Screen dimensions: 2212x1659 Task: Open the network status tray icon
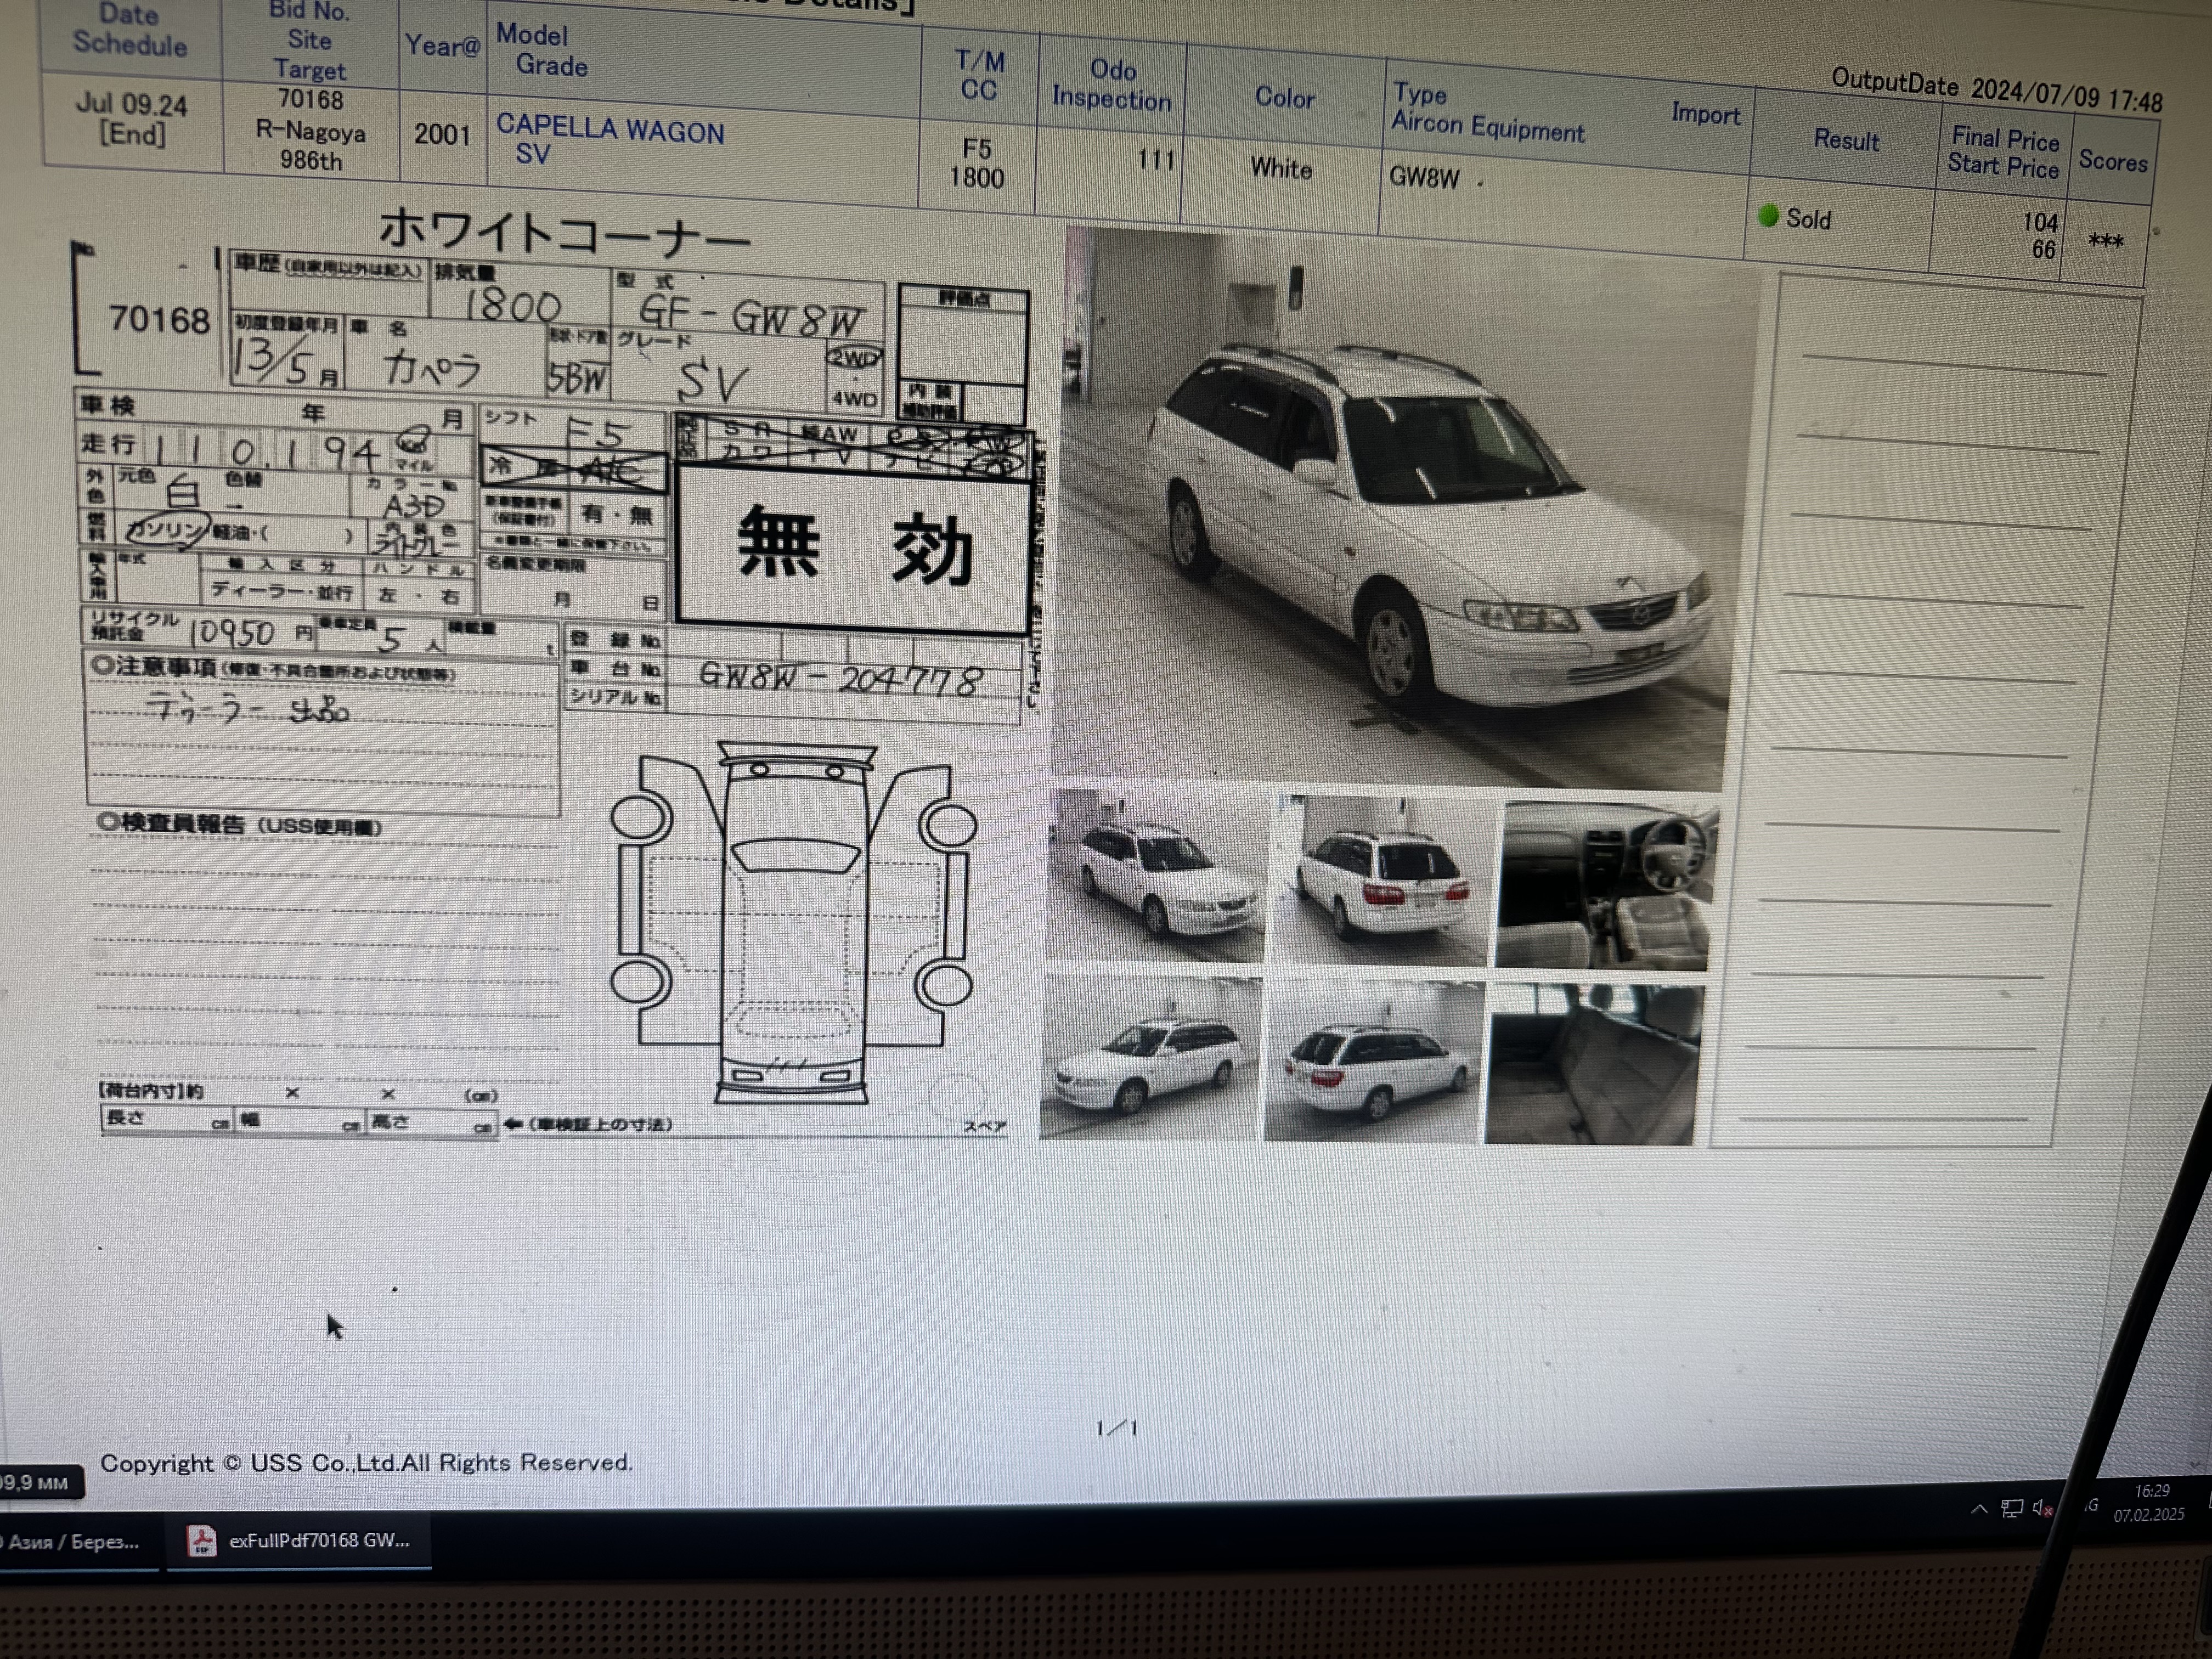2011,1508
